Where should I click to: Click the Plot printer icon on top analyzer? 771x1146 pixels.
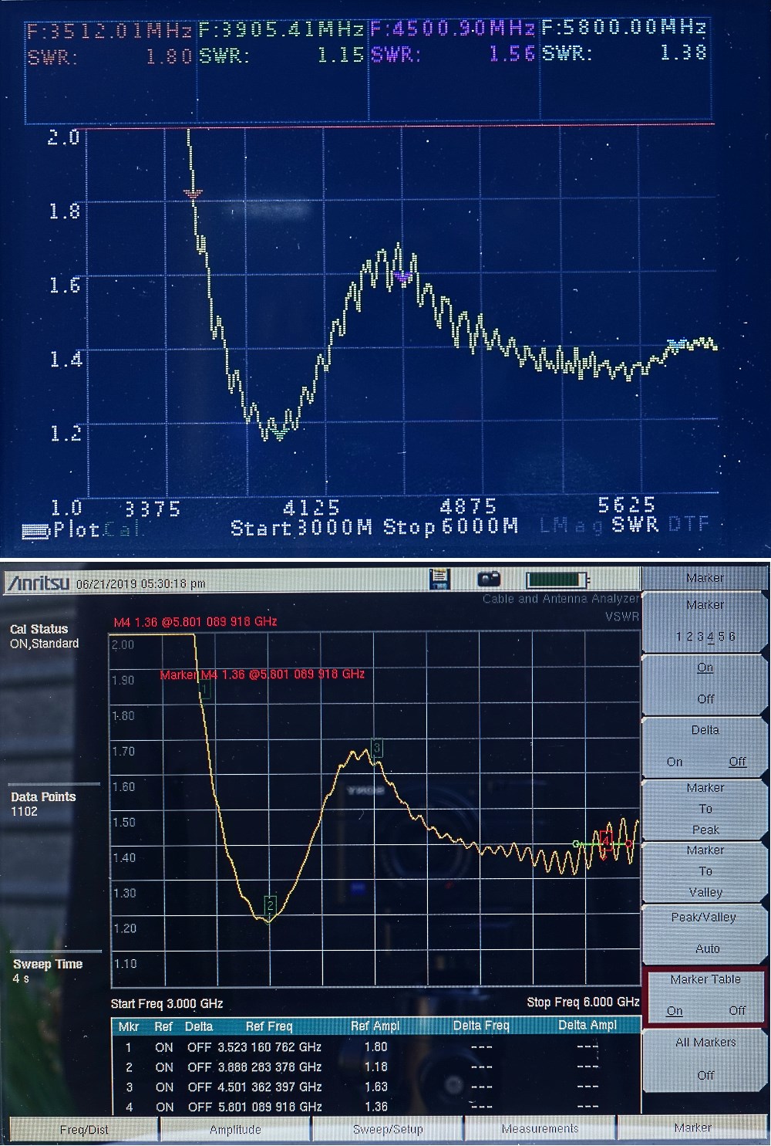(x=34, y=529)
